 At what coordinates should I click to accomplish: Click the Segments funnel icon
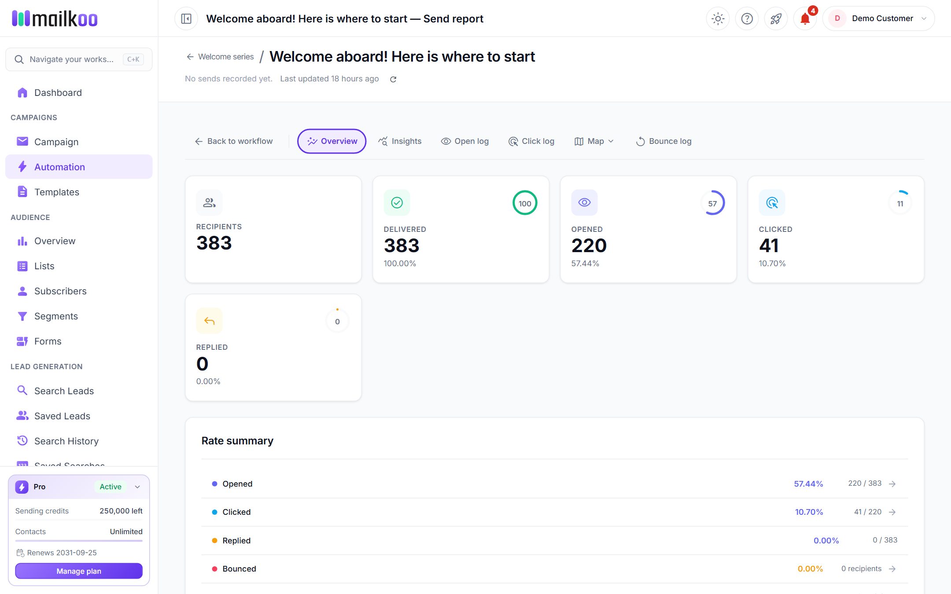click(22, 316)
